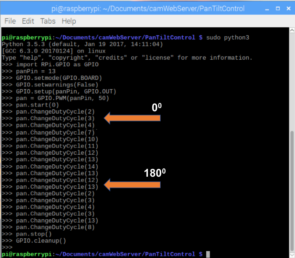Click the pan.start(0) line
The width and height of the screenshot is (295, 258).
tap(37, 105)
